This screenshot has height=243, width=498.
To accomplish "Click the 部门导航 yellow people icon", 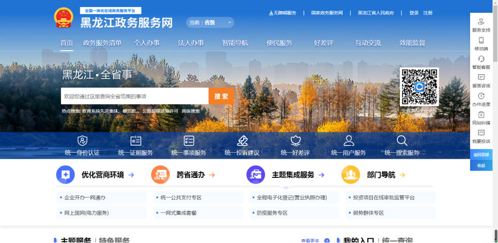I will pos(351,175).
